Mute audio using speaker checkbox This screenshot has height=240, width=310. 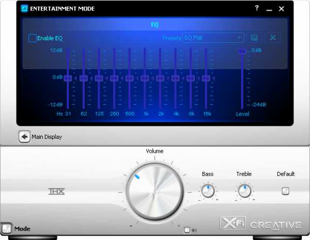(x=187, y=230)
